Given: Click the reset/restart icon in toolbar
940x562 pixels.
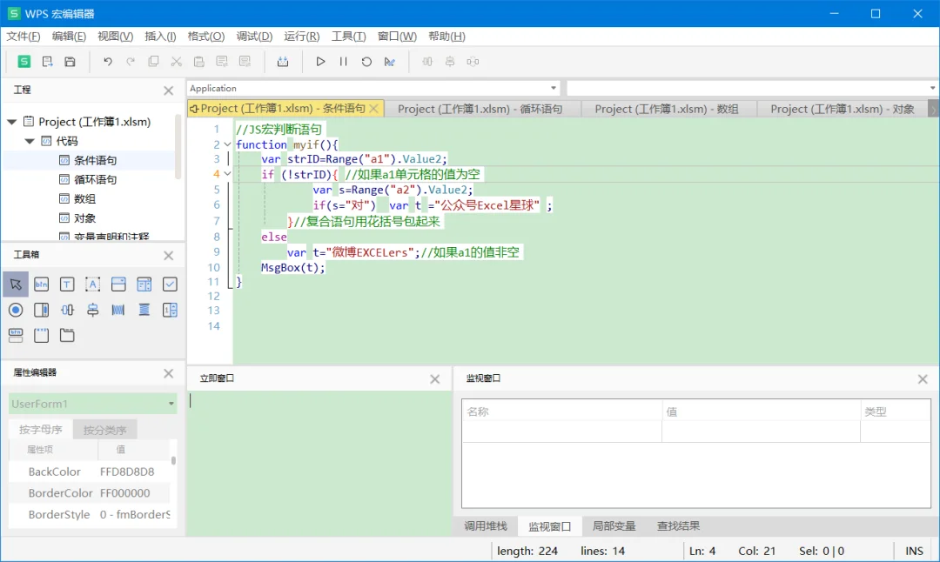Looking at the screenshot, I should tap(366, 62).
